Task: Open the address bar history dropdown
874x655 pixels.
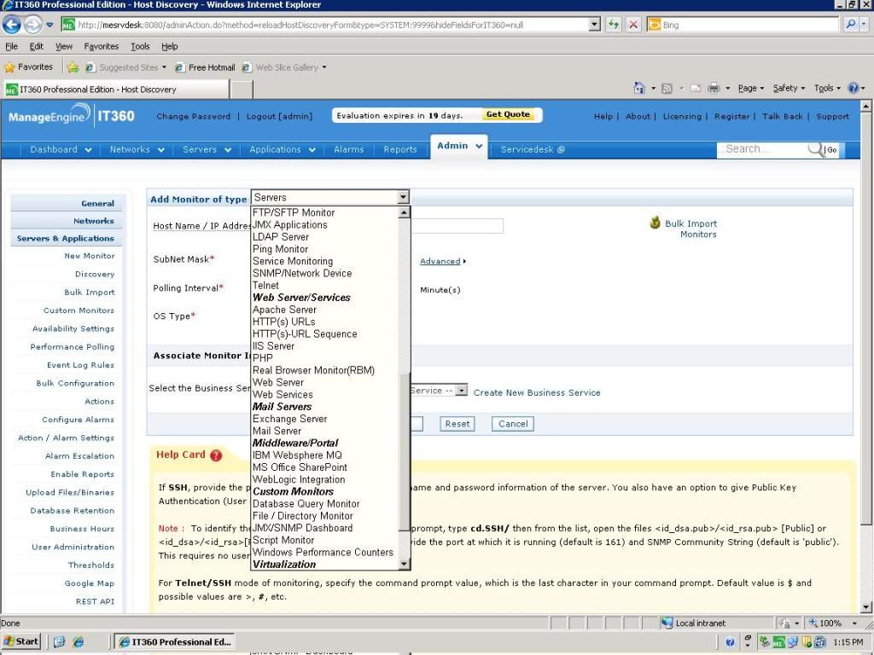Action: tap(595, 25)
